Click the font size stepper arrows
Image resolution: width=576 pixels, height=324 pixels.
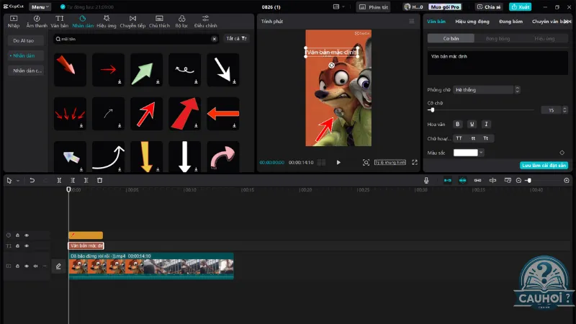click(565, 110)
